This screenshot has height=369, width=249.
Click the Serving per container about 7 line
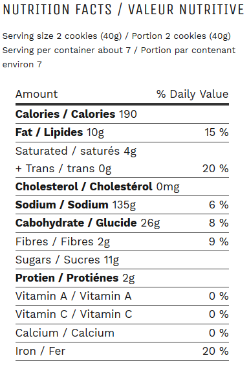coord(67,50)
